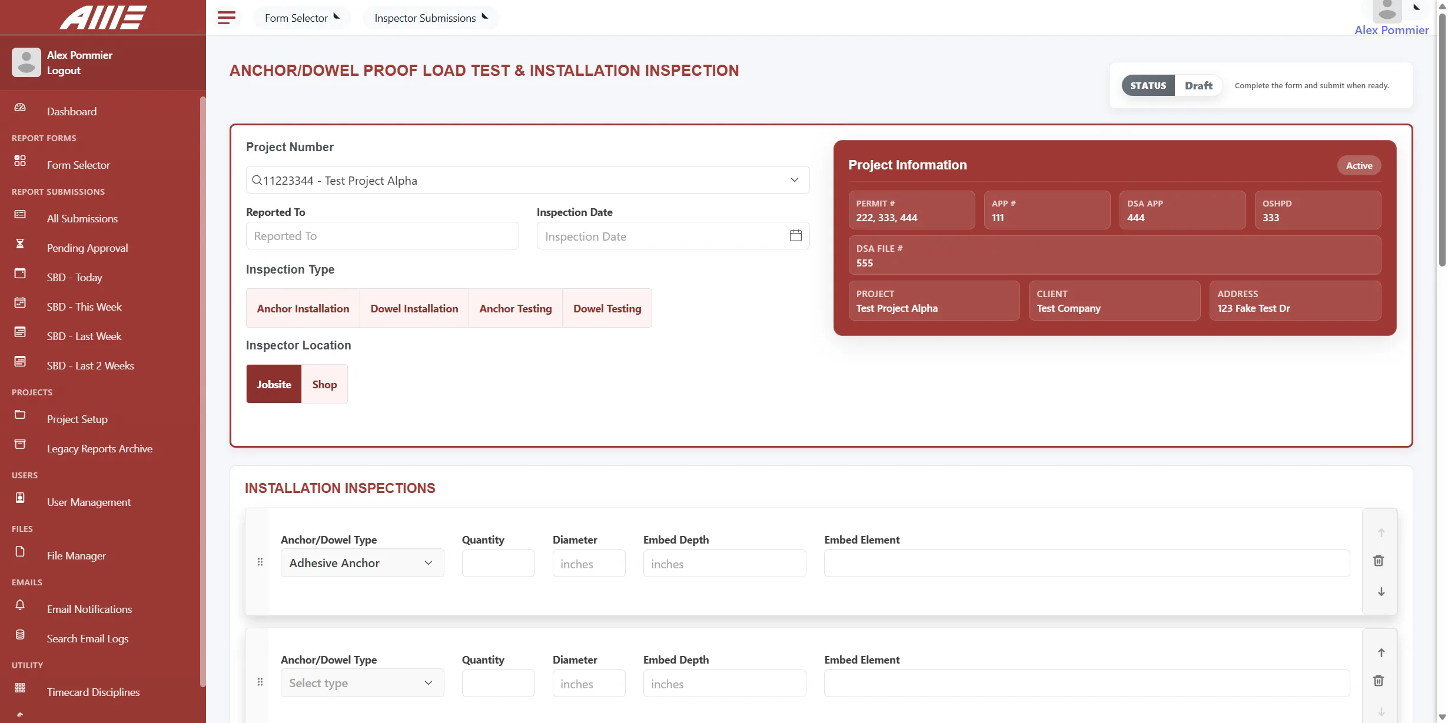Viewport: 1448px width, 723px height.
Task: Delete the second installation row
Action: [x=1379, y=681]
